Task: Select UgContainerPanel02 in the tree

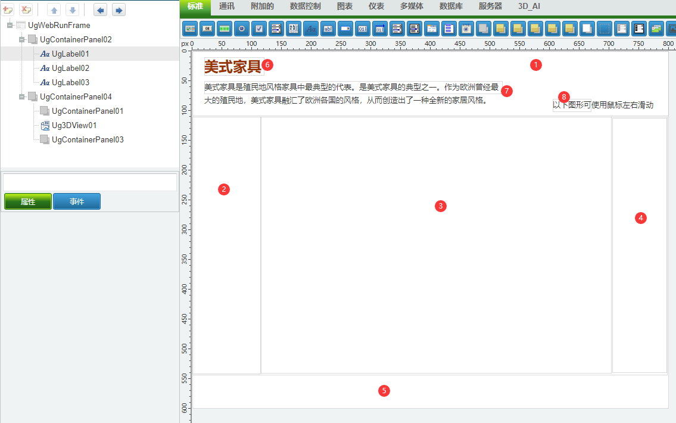Action: (76, 39)
